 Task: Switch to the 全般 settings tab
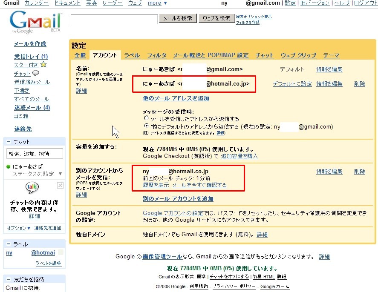(x=80, y=55)
